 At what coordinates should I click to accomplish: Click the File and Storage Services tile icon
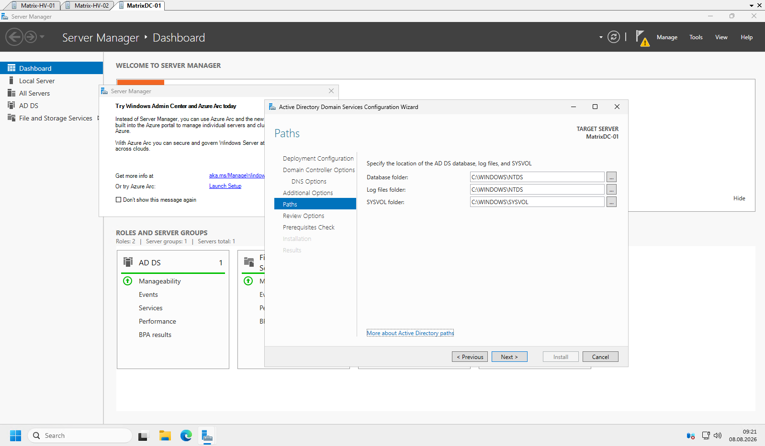click(x=249, y=262)
